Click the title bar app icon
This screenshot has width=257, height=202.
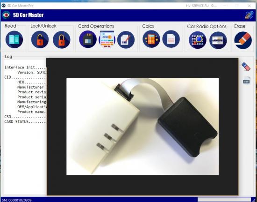[x=3, y=6]
